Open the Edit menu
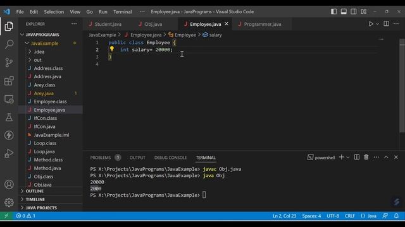 click(34, 11)
